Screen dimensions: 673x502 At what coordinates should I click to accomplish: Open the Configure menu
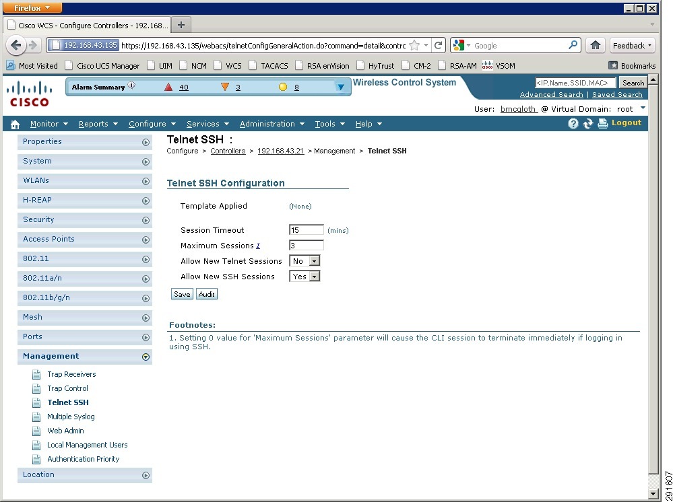(152, 124)
